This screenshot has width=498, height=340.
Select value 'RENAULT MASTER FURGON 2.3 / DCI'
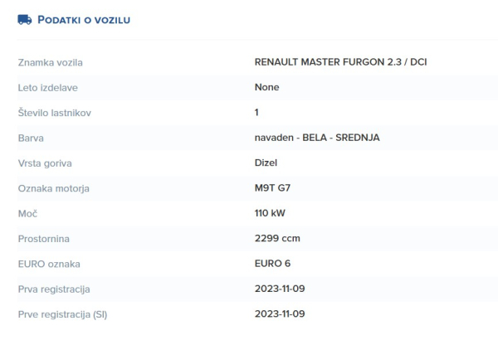340,62
